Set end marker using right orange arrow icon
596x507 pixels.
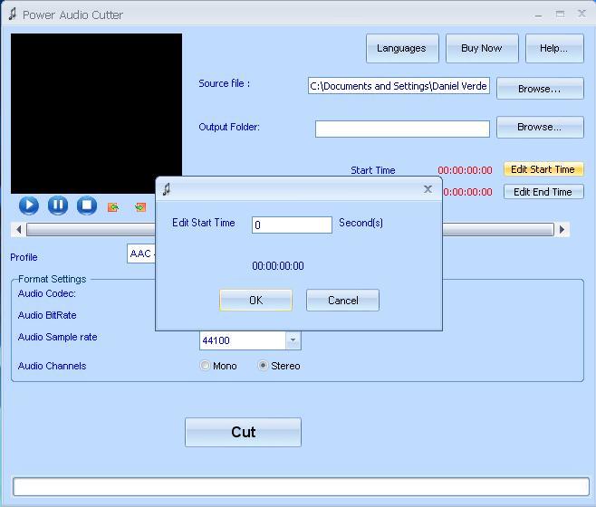140,207
